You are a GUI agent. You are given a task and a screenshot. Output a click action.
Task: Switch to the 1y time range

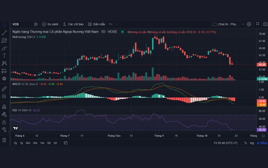[21, 143]
